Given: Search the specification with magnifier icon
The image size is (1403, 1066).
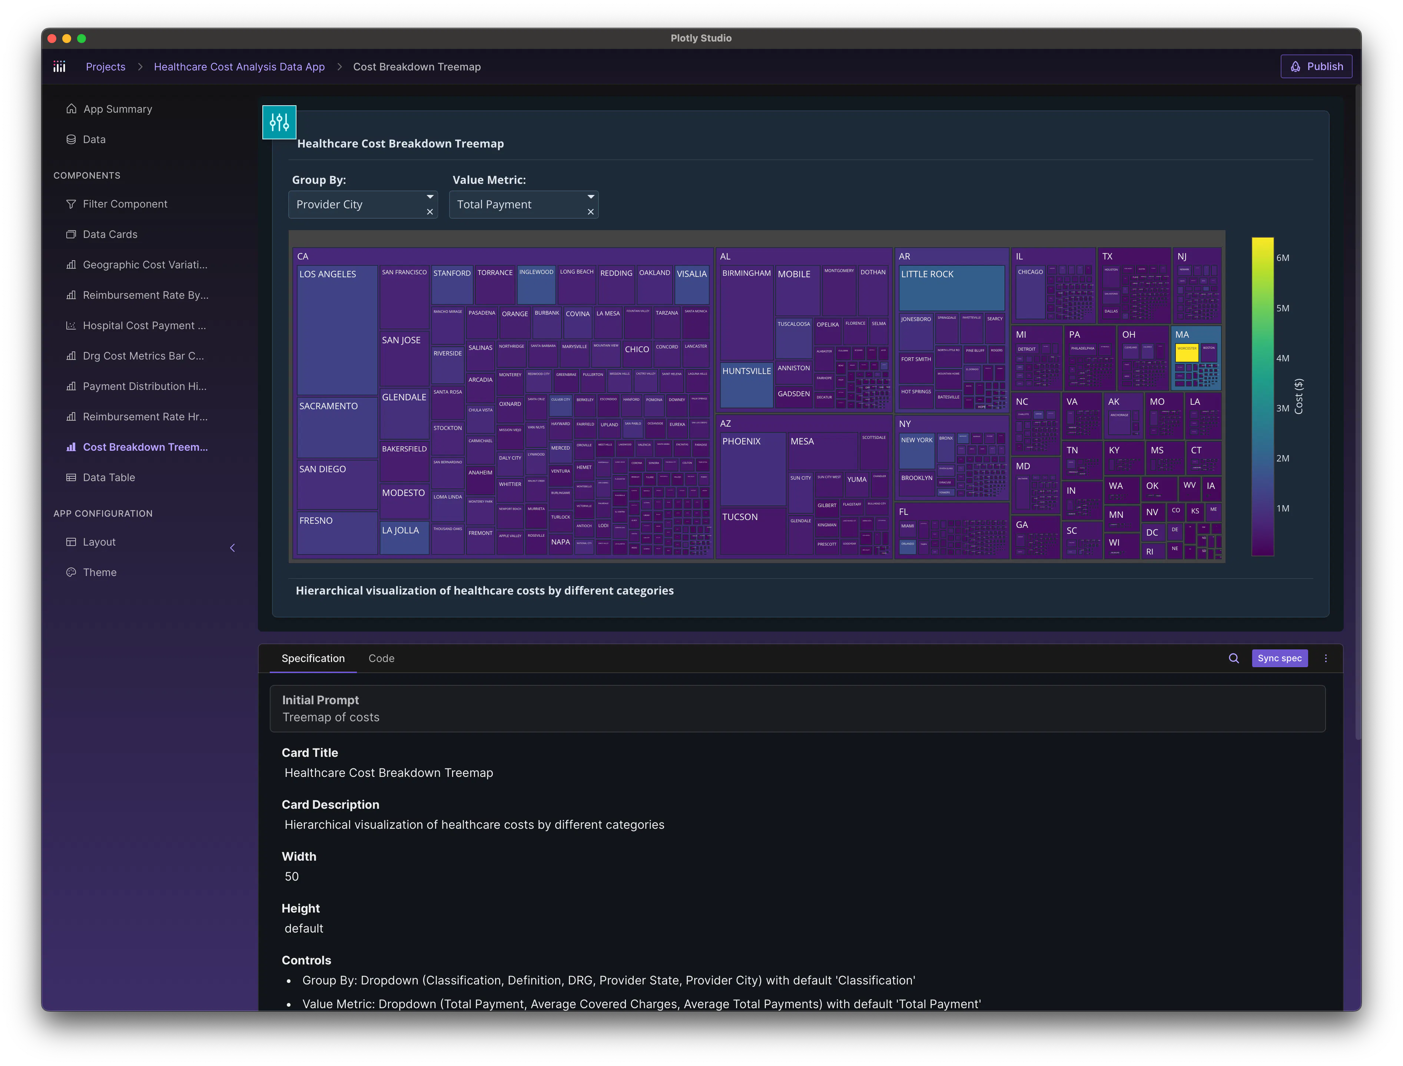Looking at the screenshot, I should [x=1234, y=659].
